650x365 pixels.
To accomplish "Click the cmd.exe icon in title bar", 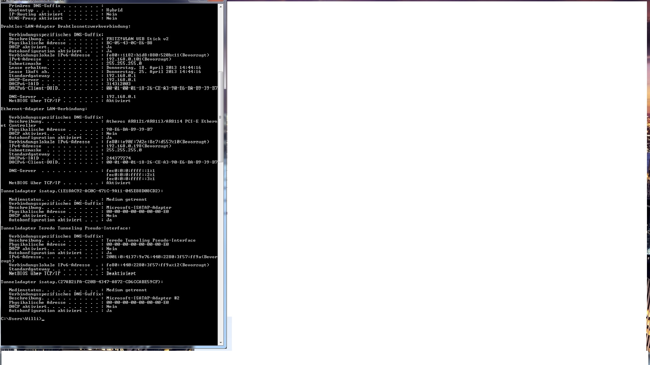I will [3, 1].
